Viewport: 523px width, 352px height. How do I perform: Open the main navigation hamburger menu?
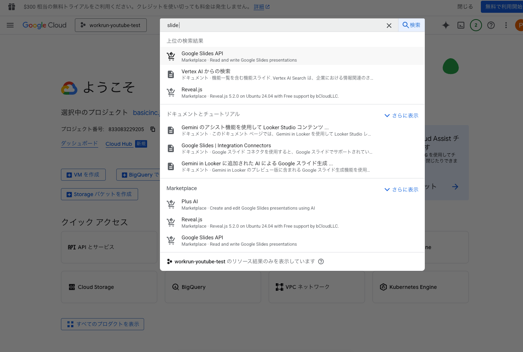pyautogui.click(x=10, y=25)
